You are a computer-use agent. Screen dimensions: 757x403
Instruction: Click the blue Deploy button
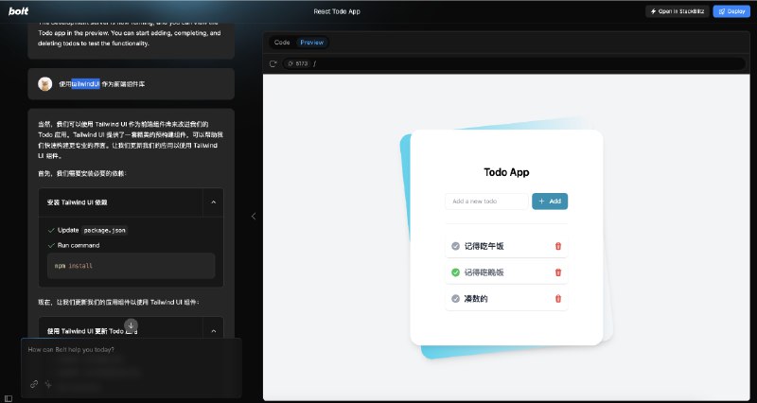tap(731, 11)
